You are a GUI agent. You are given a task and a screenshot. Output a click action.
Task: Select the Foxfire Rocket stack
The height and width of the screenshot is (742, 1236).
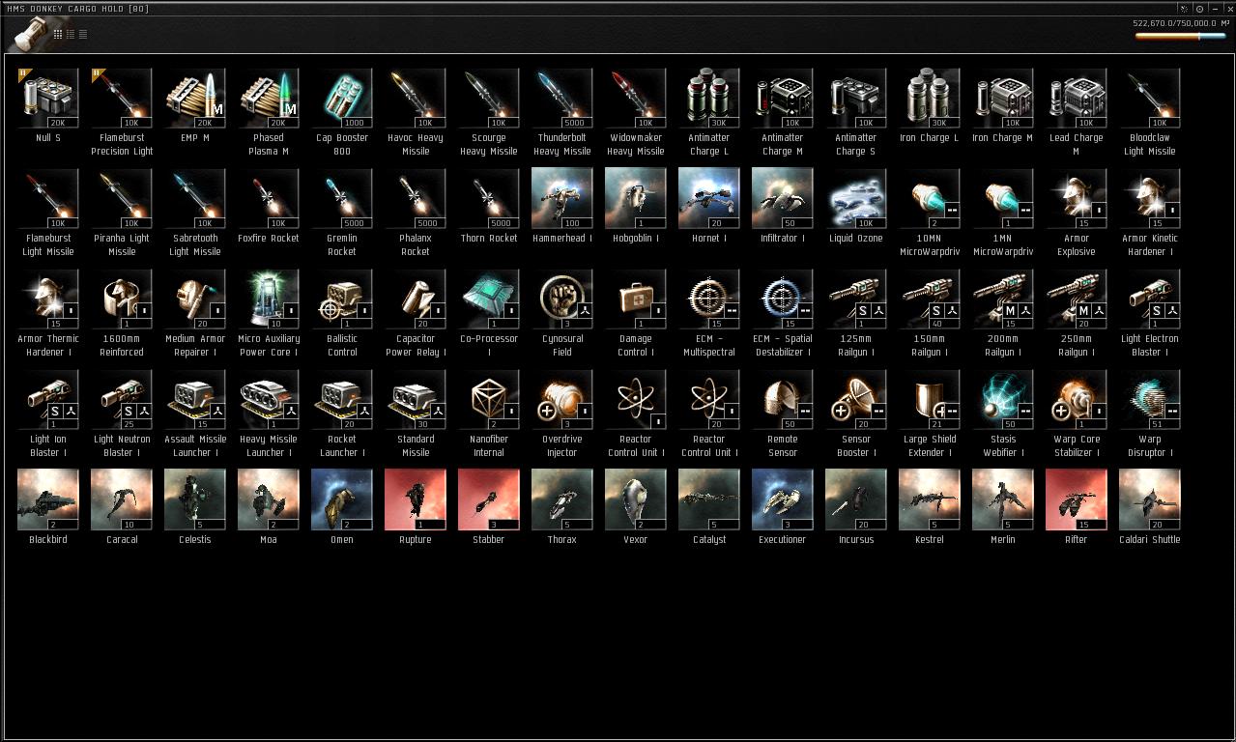coord(269,198)
